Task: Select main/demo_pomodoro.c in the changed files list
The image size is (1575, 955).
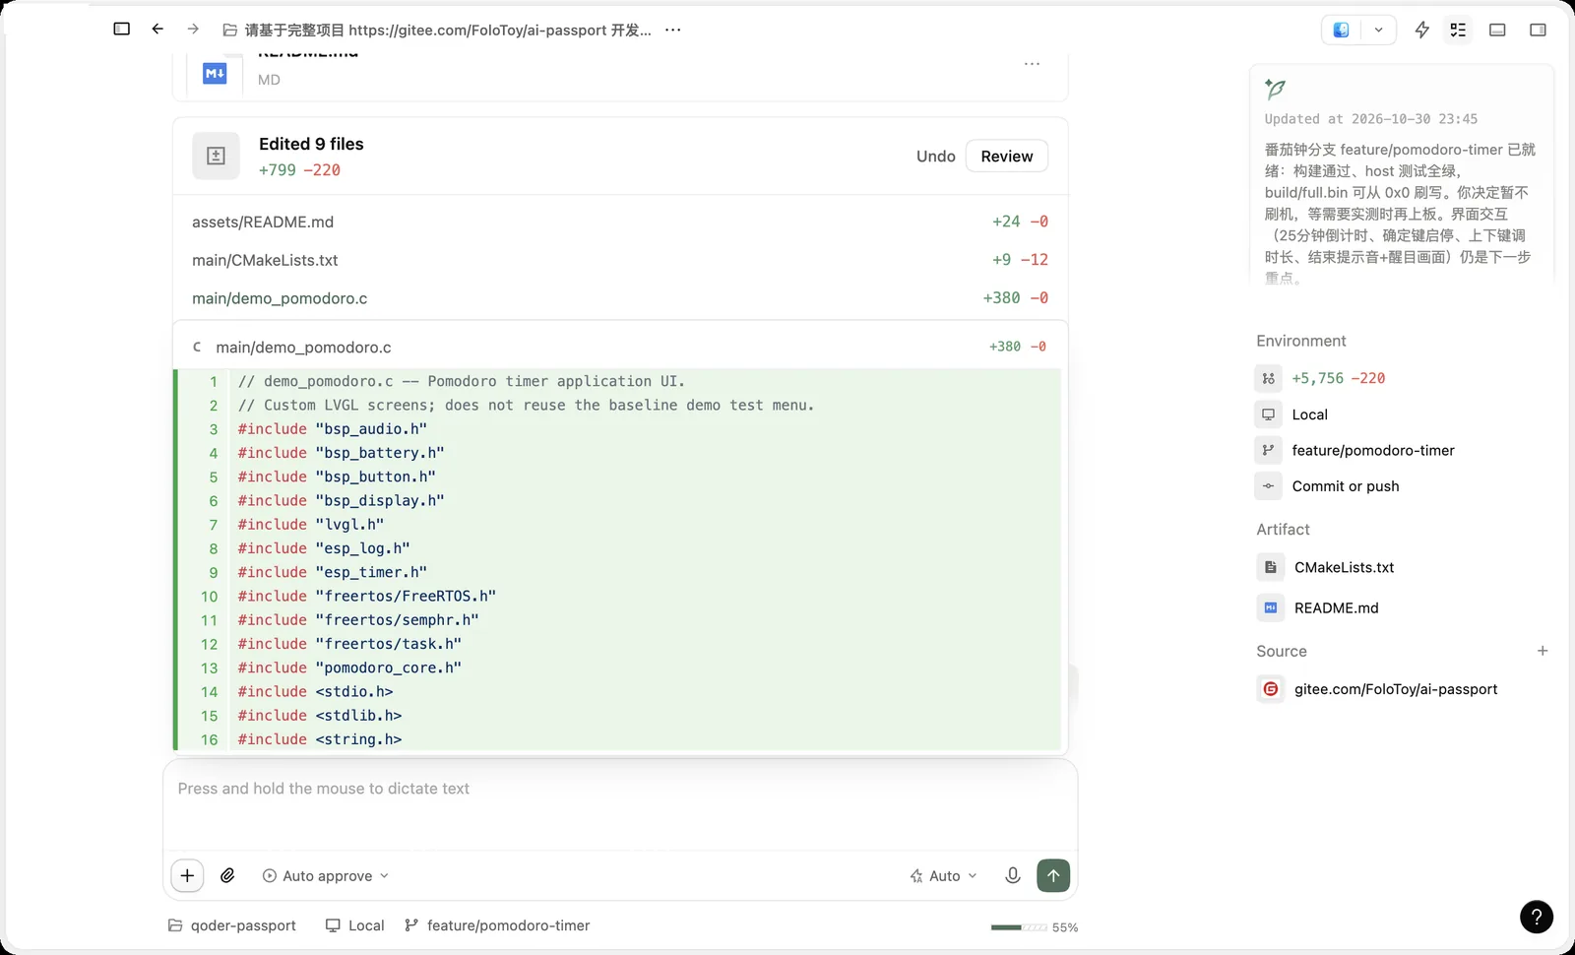Action: 620,298
